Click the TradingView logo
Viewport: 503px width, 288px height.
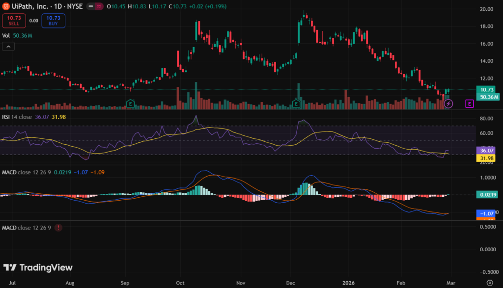click(x=38, y=267)
